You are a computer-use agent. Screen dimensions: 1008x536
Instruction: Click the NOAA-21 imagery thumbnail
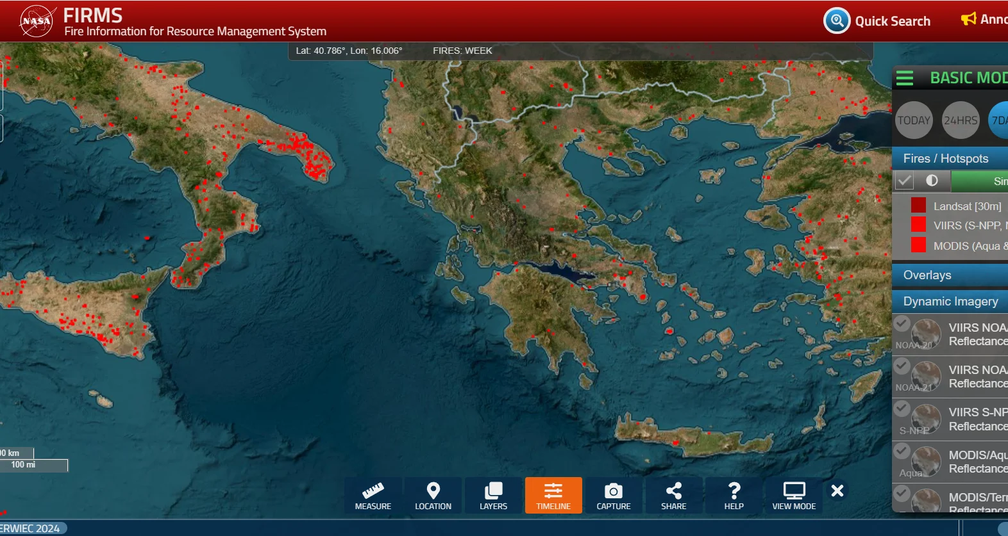pyautogui.click(x=927, y=377)
